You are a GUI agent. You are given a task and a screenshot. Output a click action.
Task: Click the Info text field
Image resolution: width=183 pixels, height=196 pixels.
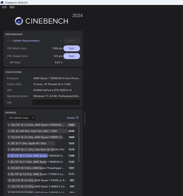[x=56, y=102]
